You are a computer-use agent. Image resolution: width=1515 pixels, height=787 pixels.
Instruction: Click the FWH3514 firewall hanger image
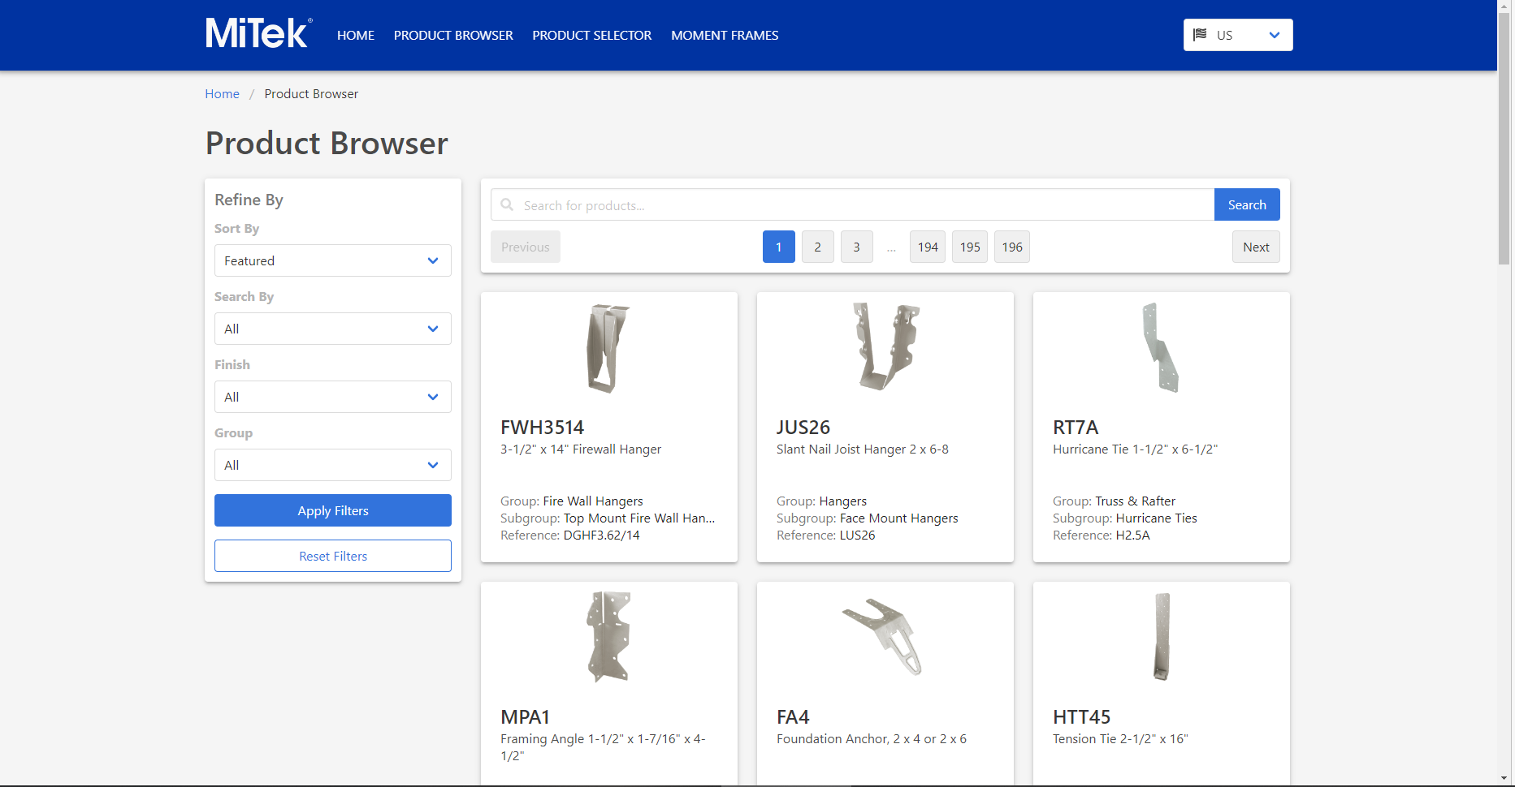point(608,348)
